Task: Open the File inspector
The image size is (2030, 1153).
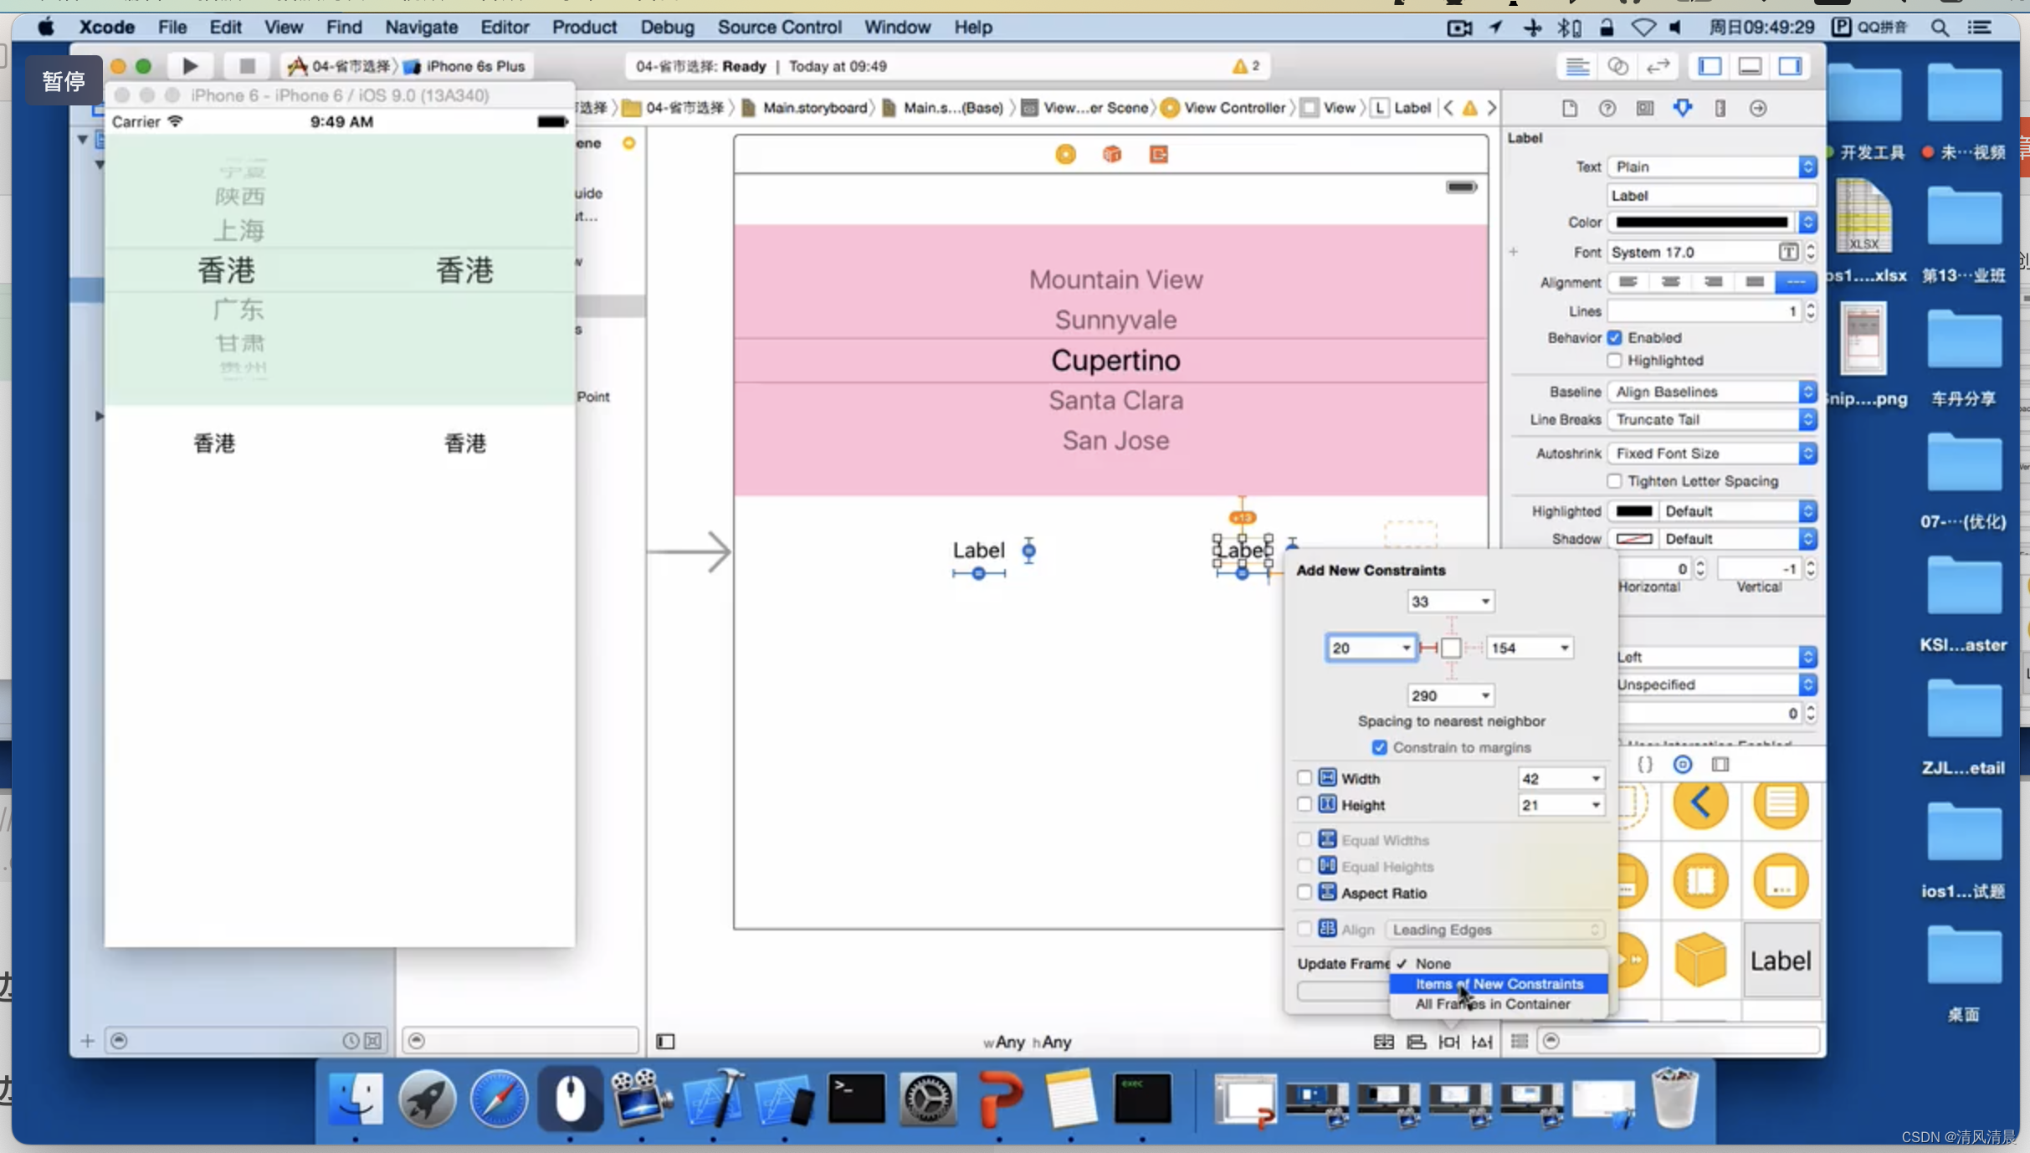Action: (1570, 109)
